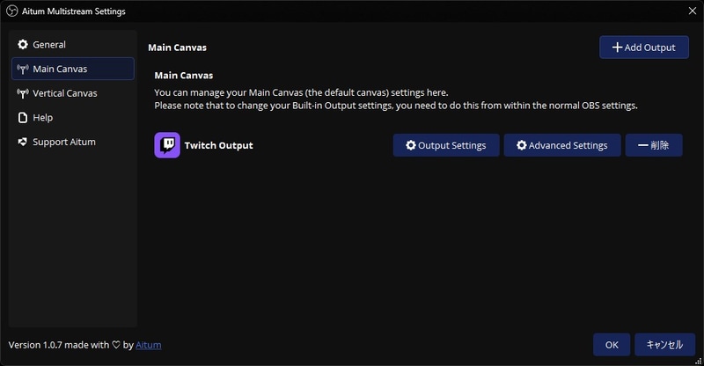Confirm settings with OK
The image size is (704, 366).
click(612, 344)
